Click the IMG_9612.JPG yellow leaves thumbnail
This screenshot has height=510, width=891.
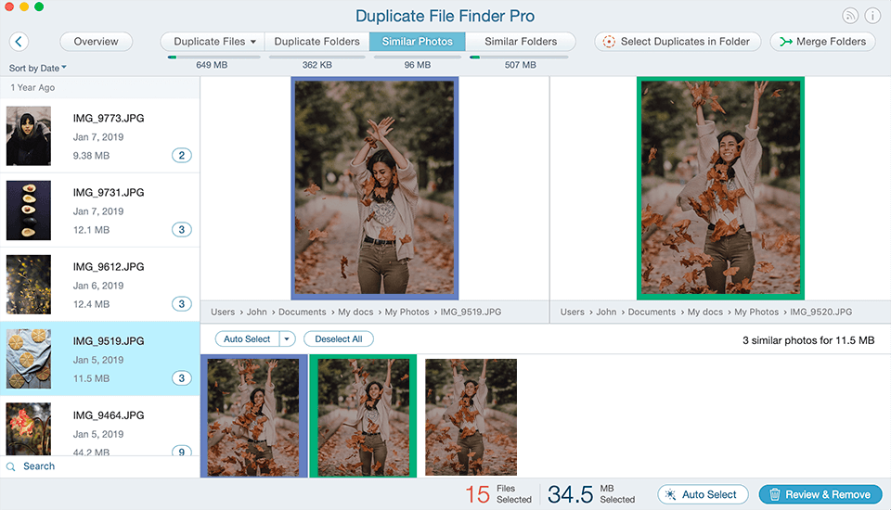tap(29, 285)
